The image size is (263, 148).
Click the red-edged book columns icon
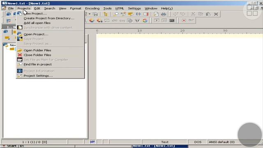[146, 14]
